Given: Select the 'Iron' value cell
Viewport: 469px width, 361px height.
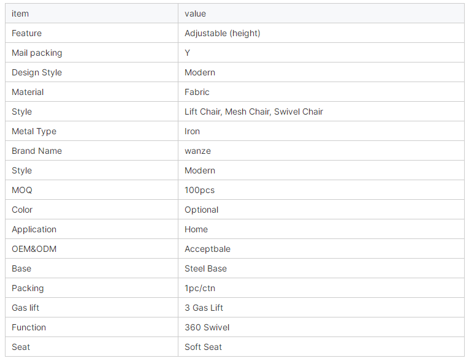Looking at the screenshot, I should point(321,131).
